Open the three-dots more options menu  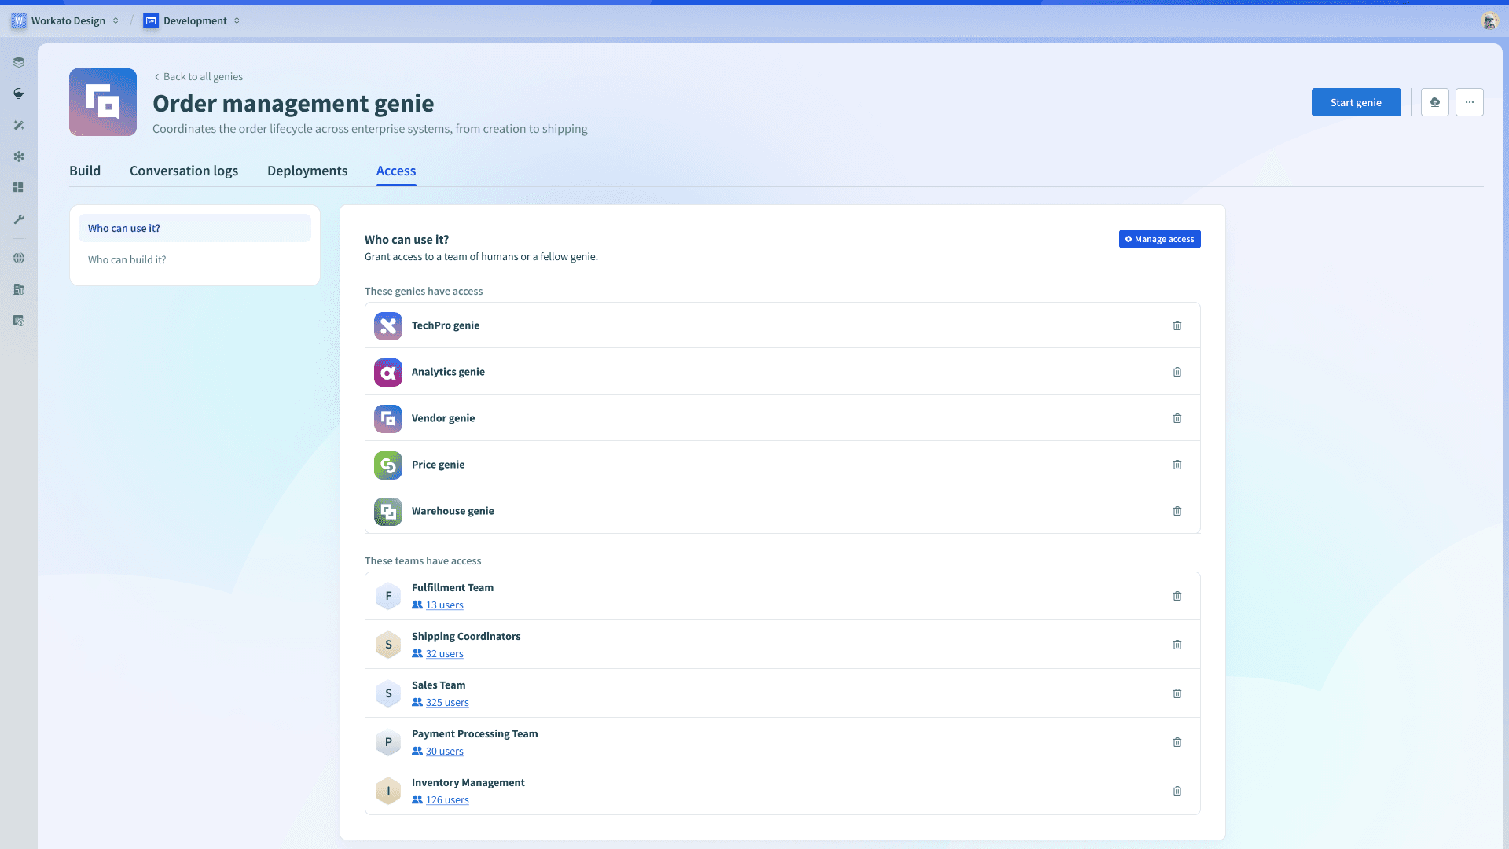[x=1469, y=102]
